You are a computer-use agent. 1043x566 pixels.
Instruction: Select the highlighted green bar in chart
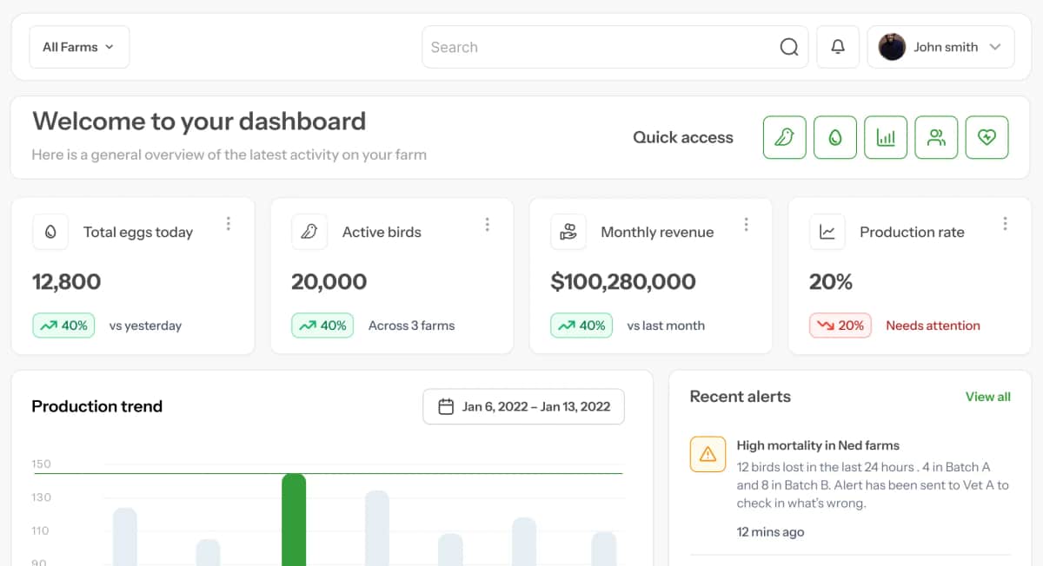point(294,519)
